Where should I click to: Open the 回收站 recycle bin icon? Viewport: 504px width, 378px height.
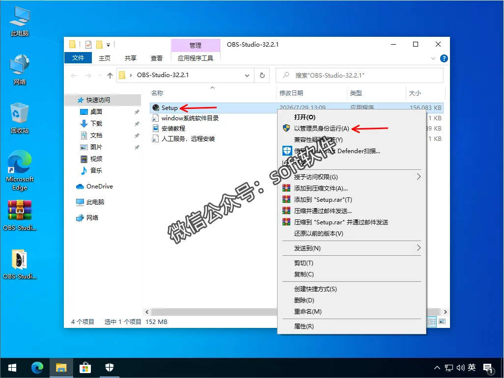[x=20, y=118]
